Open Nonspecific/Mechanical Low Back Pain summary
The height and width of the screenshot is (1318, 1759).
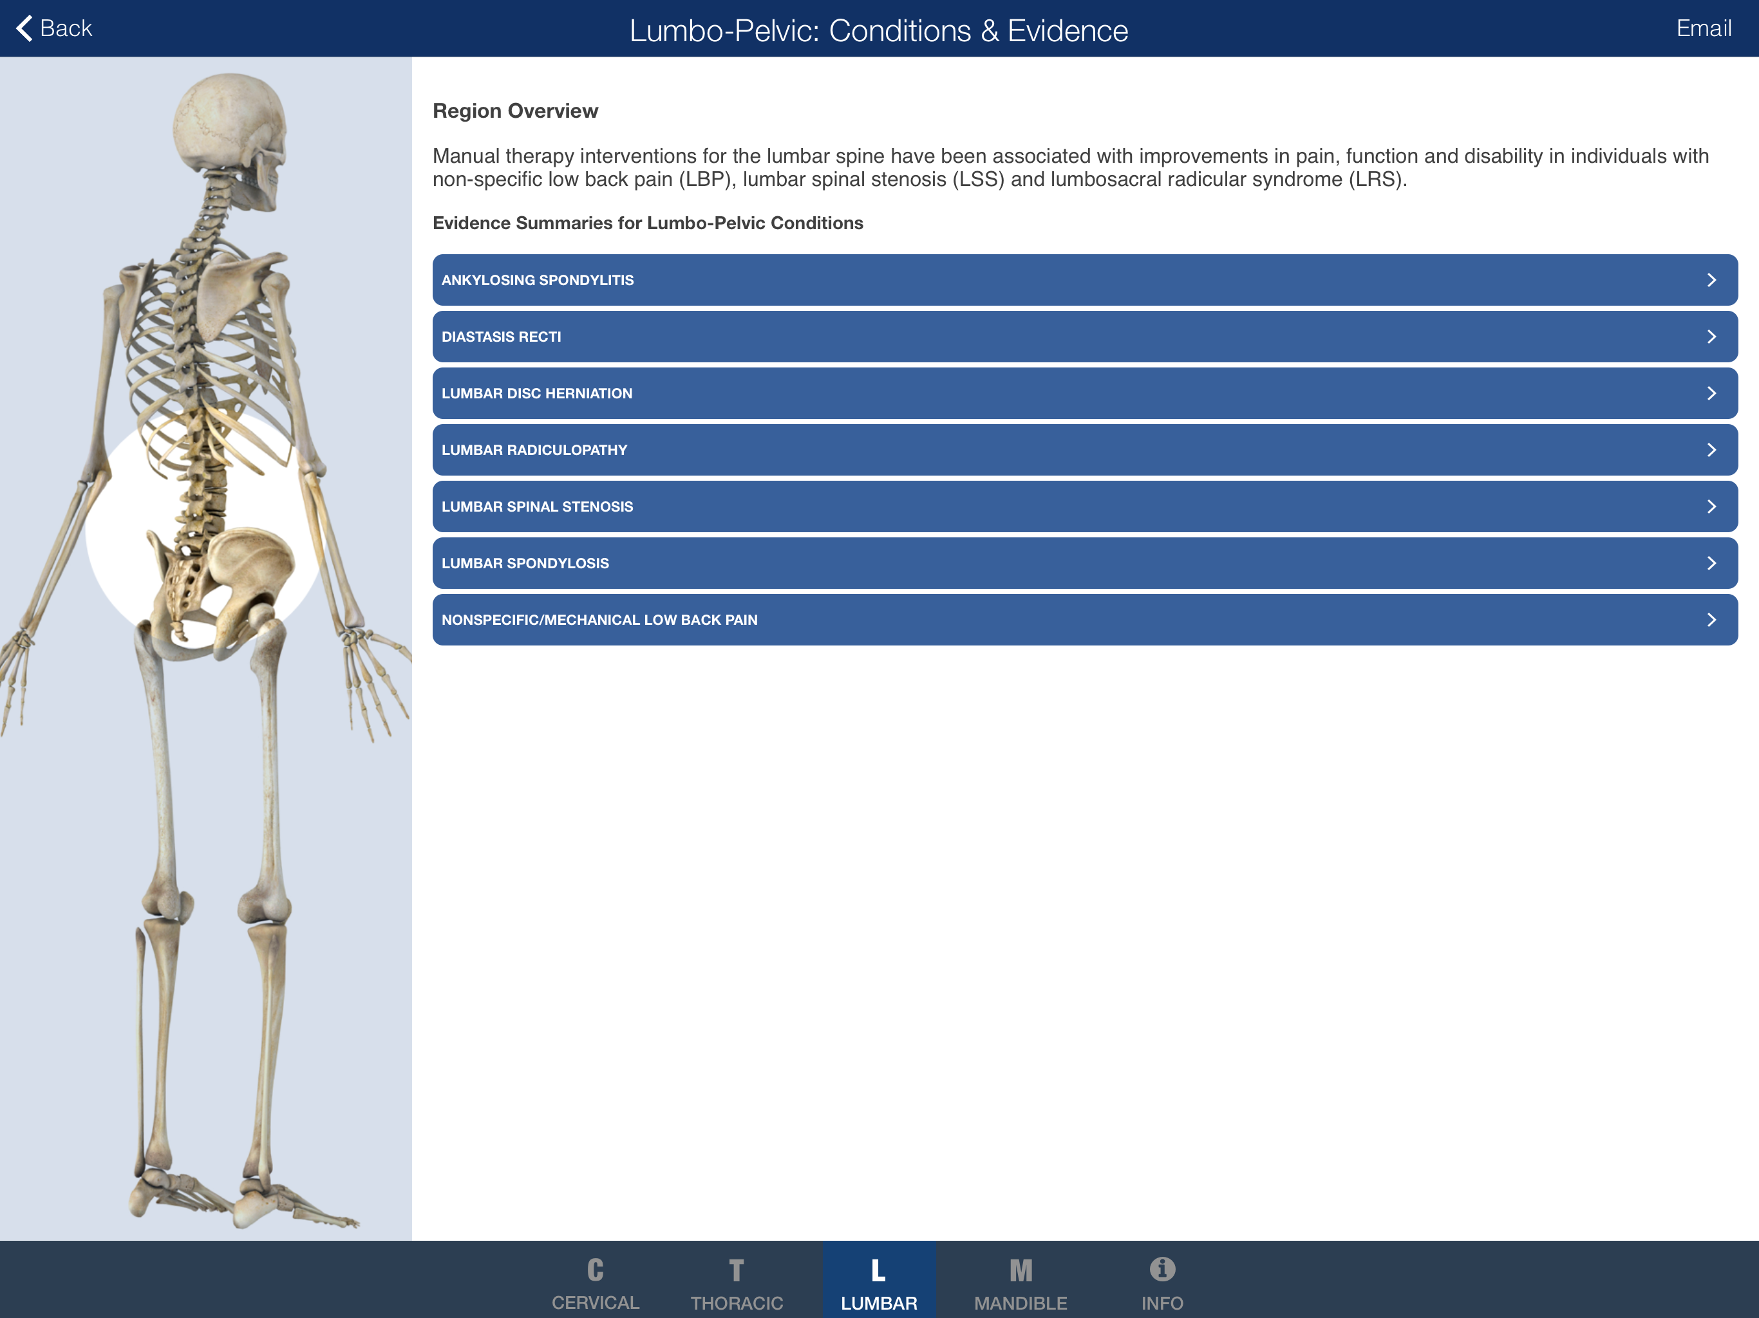(x=599, y=619)
